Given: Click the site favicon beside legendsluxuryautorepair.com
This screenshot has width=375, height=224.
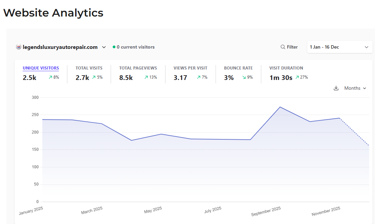Looking at the screenshot, I should point(19,47).
